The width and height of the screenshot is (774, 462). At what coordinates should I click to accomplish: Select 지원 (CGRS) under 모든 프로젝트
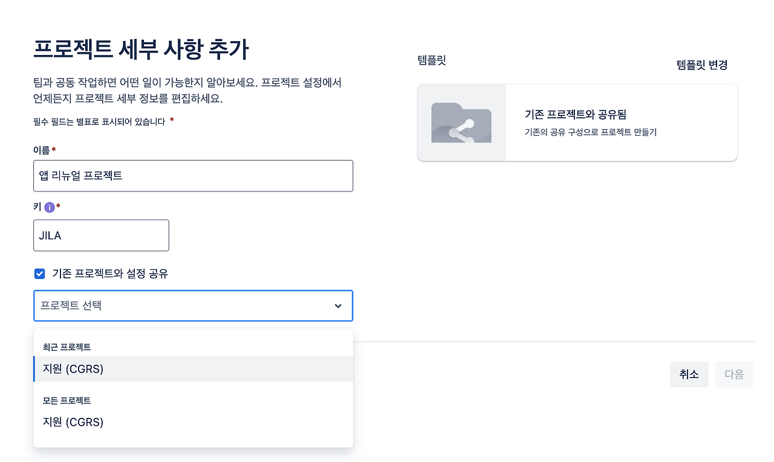(193, 422)
